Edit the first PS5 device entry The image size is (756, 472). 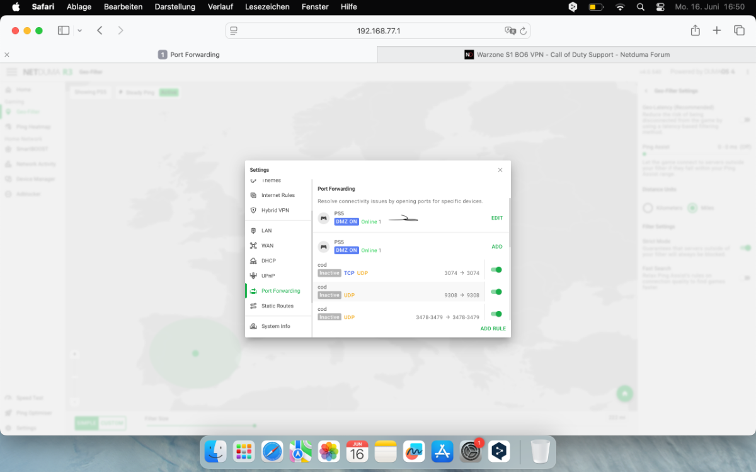click(x=497, y=218)
